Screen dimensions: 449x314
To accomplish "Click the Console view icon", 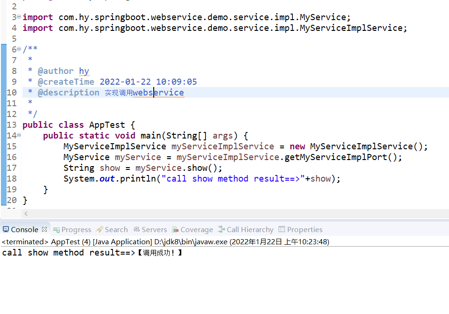I will pyautogui.click(x=6, y=229).
